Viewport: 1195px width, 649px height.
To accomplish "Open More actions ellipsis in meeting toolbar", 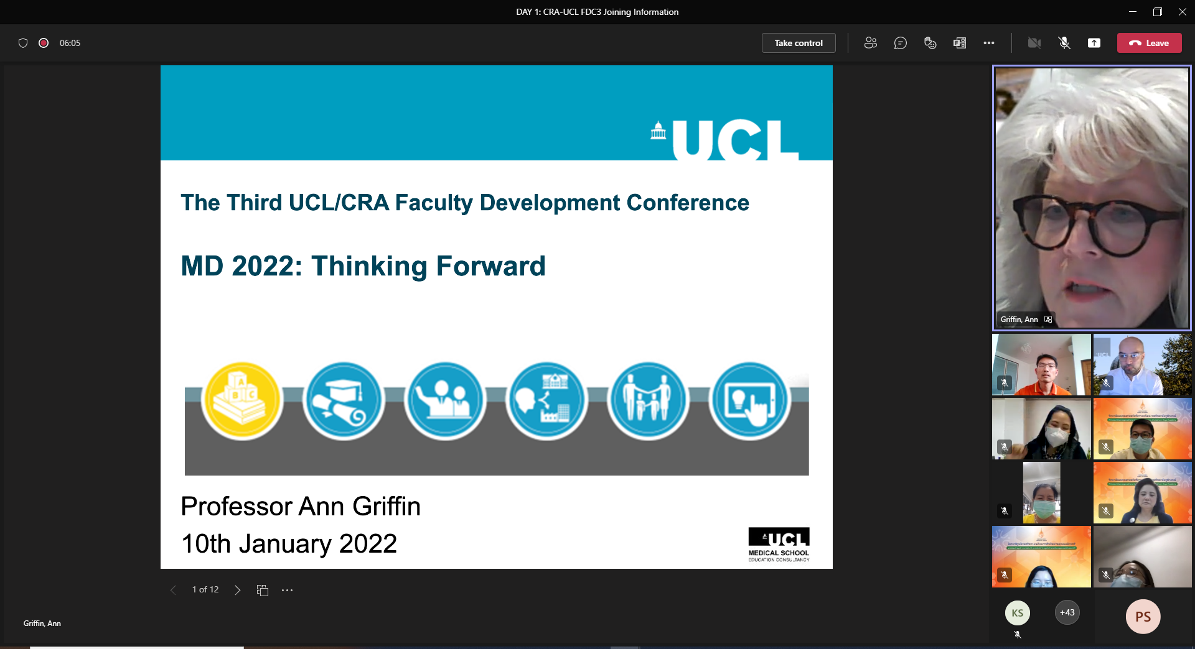I will 989,43.
